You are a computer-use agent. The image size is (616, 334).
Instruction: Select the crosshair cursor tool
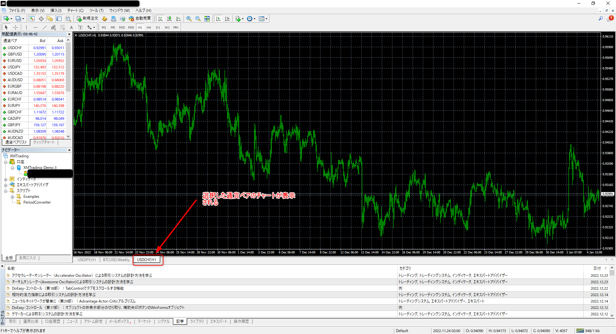(15, 27)
